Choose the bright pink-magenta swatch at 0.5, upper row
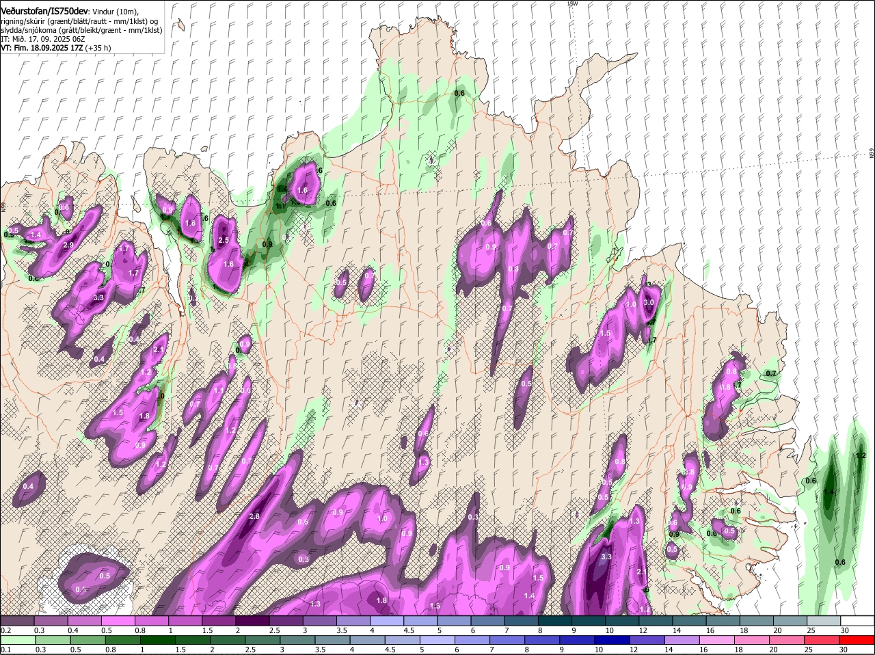 point(118,621)
